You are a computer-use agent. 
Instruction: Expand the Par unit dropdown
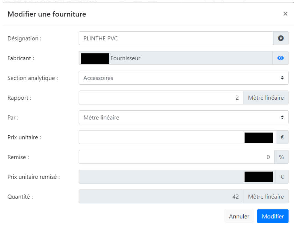tap(183, 118)
